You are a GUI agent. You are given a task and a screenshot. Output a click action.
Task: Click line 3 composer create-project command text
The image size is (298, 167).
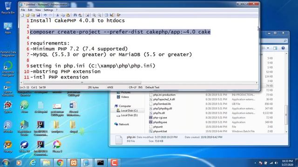click(120, 32)
